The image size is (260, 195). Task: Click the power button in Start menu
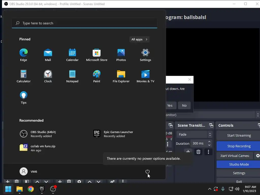(x=148, y=171)
